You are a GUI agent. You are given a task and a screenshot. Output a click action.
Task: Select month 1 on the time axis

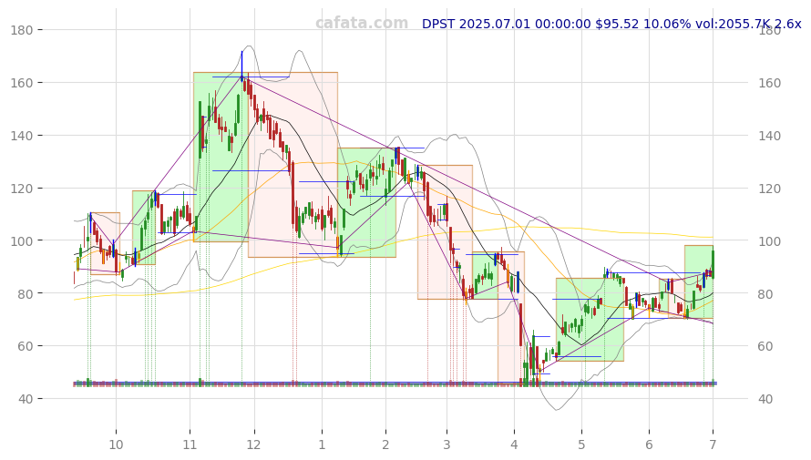tap(322, 445)
